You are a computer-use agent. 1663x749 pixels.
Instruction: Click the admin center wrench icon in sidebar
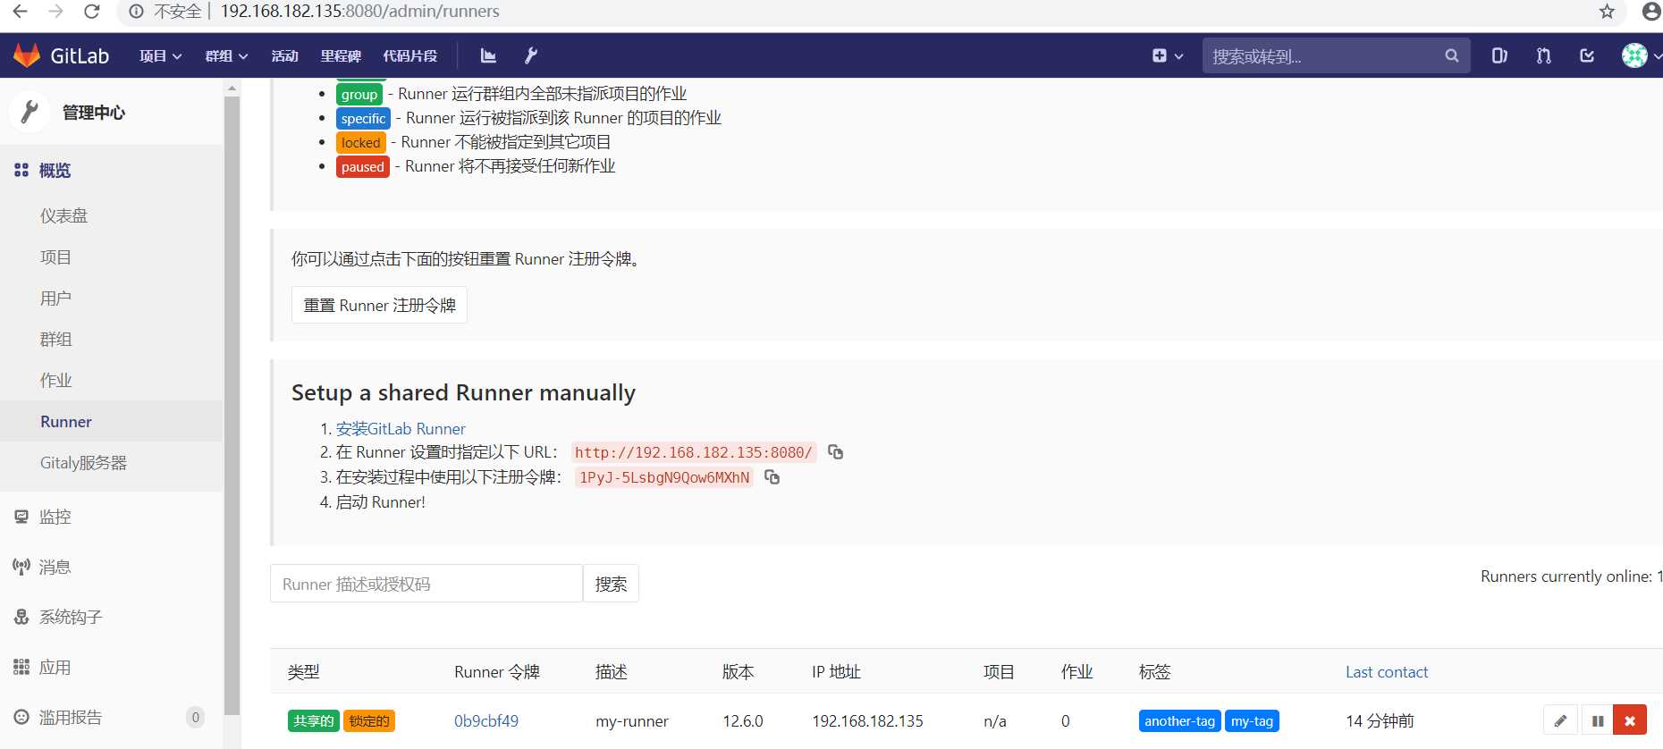click(30, 112)
